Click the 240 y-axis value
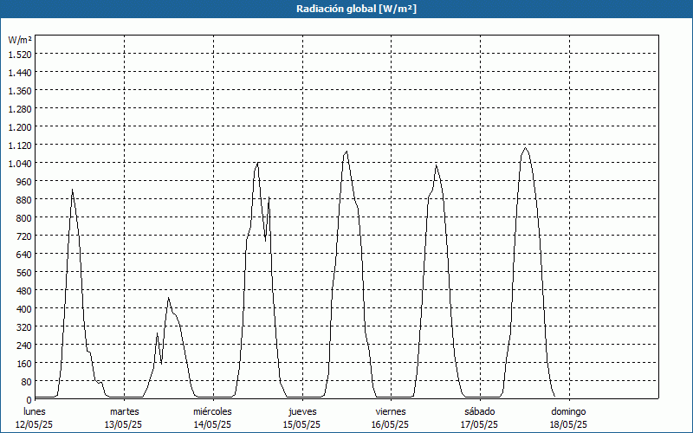693x433 pixels. (24, 346)
